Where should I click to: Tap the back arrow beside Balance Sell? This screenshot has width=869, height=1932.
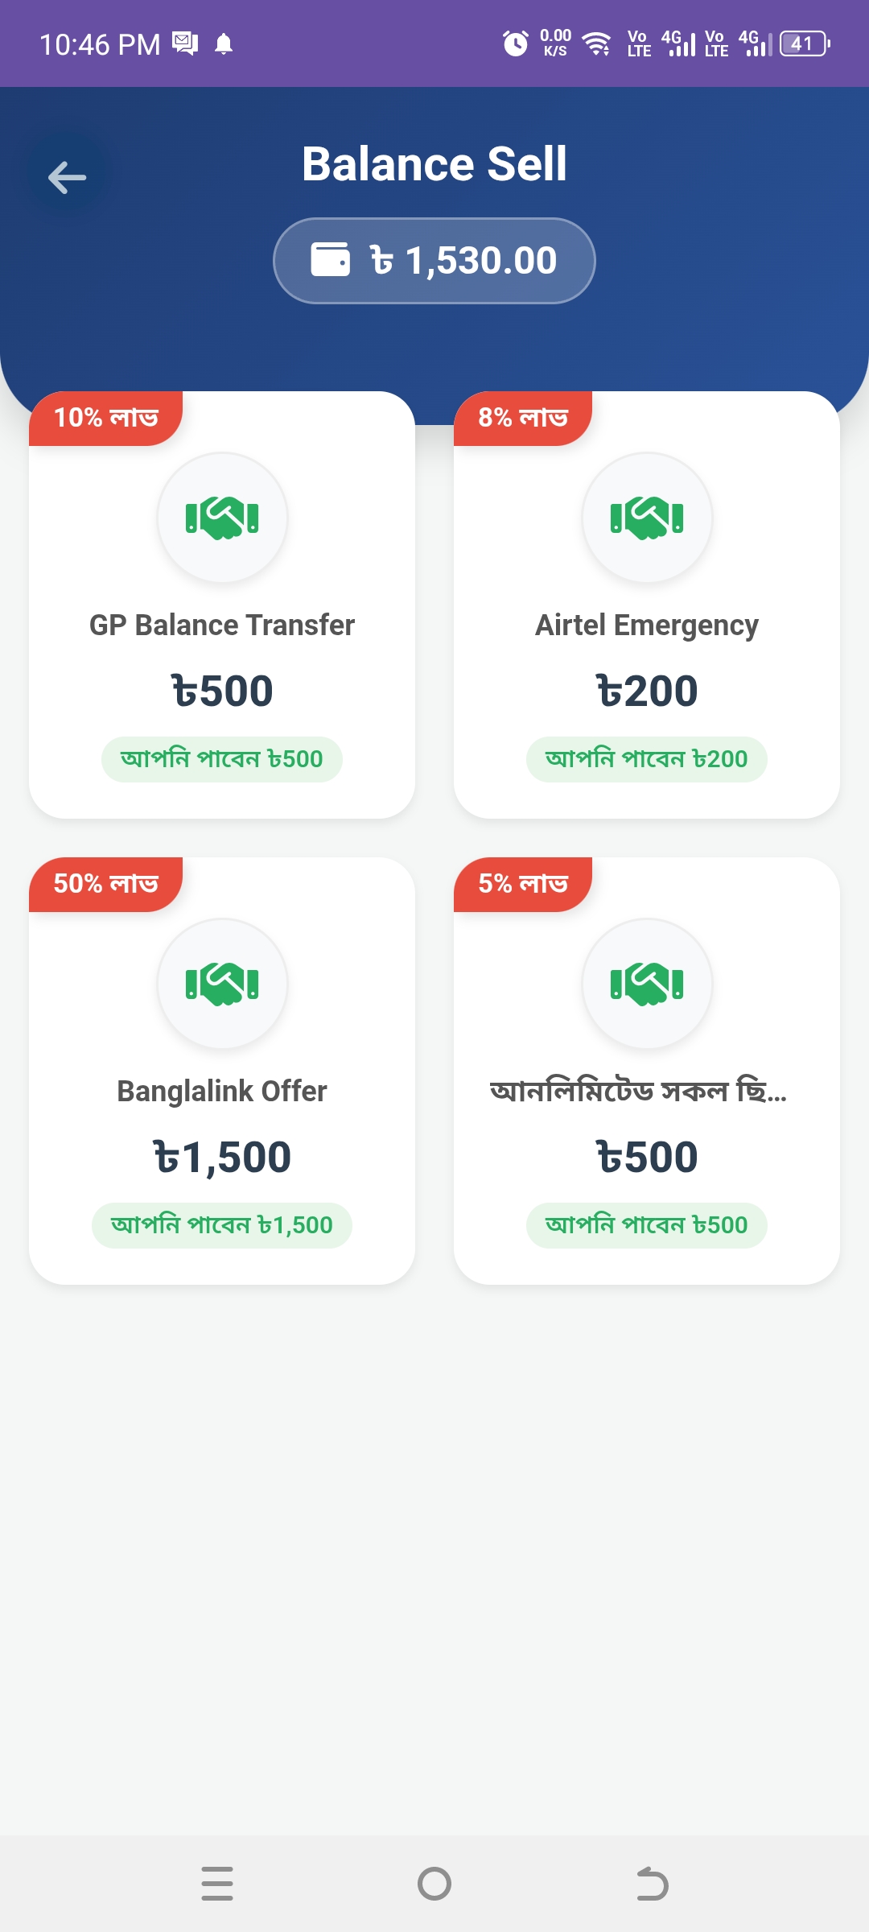pos(67,177)
